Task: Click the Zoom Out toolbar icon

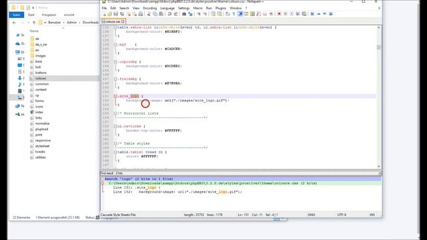Action: click(205, 14)
